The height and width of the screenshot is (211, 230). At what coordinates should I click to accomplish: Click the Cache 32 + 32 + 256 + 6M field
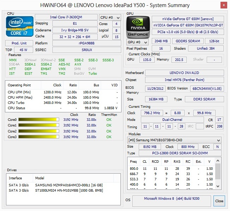(75, 37)
